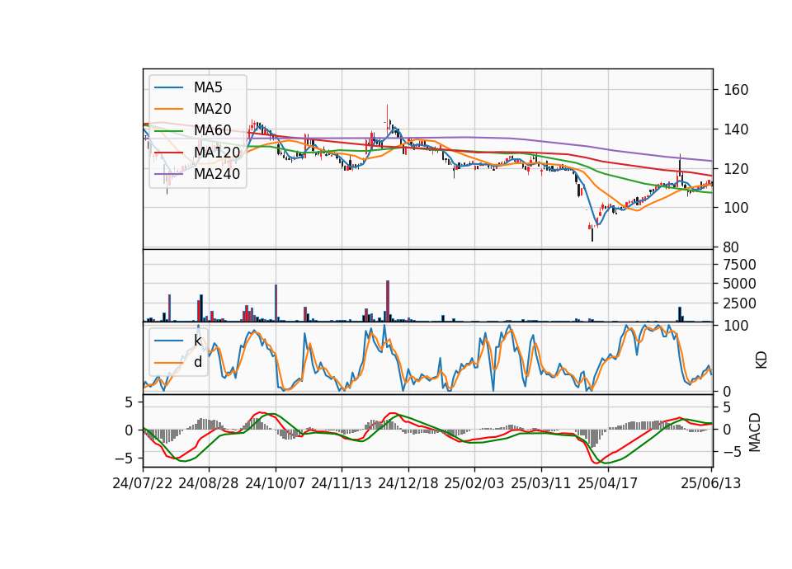Screen dimensions: 792x569
Task: Click the red MA120 legend line swatch
Action: 168,153
